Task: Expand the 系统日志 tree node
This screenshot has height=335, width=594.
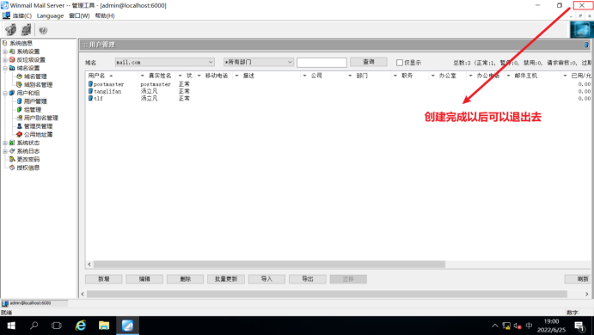Action: [5, 151]
